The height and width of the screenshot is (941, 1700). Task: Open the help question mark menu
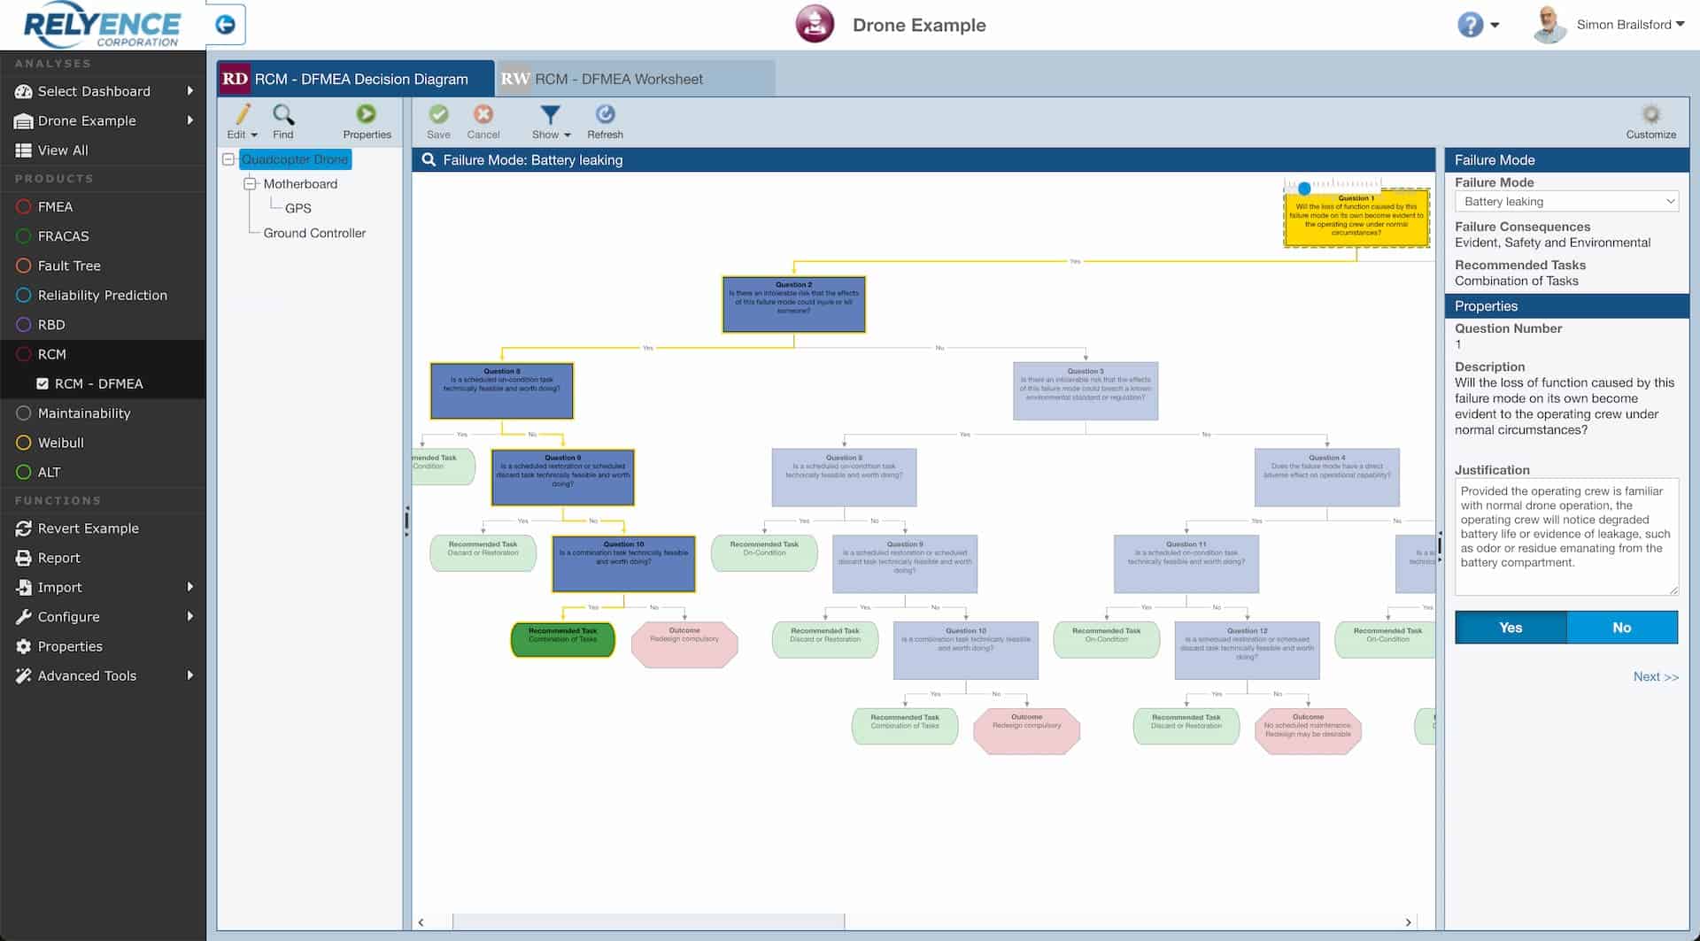(x=1472, y=25)
